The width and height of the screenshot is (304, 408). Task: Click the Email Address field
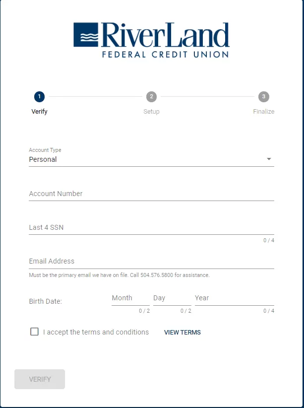pos(149,261)
